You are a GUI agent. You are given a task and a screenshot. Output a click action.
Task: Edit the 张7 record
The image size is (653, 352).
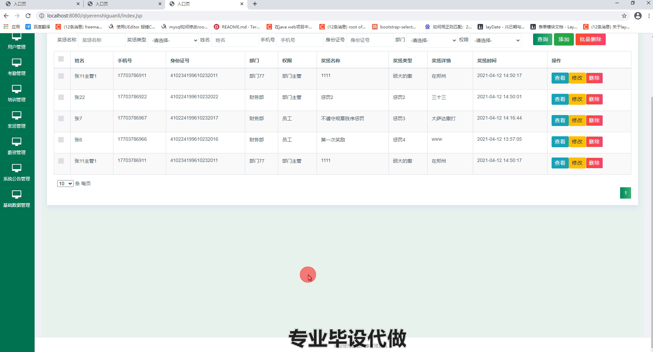click(x=577, y=121)
